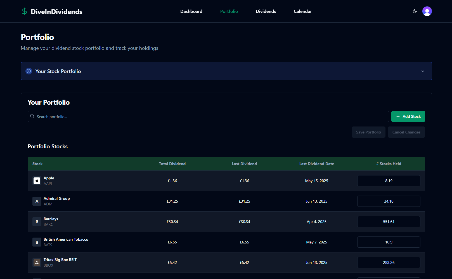Click the dollar sign logo icon

click(25, 11)
